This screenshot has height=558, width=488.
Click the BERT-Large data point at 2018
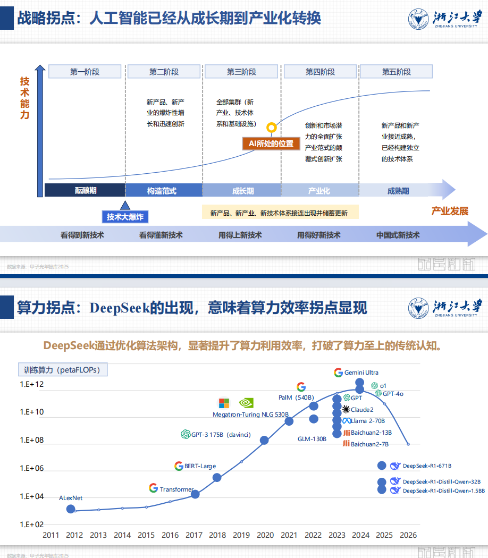click(217, 478)
